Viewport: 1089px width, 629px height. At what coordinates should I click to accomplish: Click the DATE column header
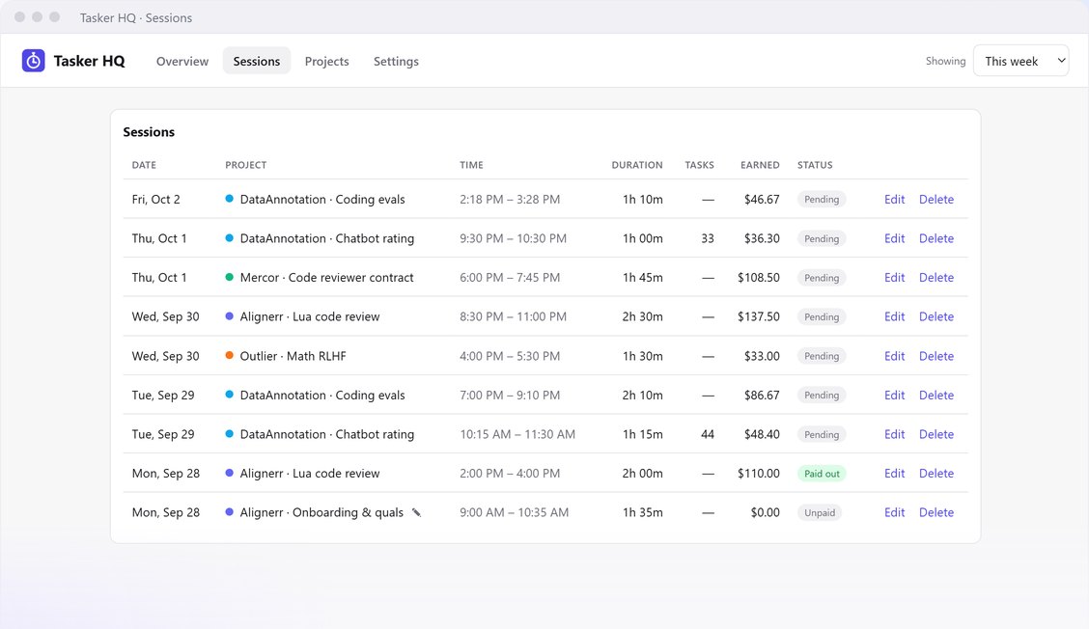144,165
